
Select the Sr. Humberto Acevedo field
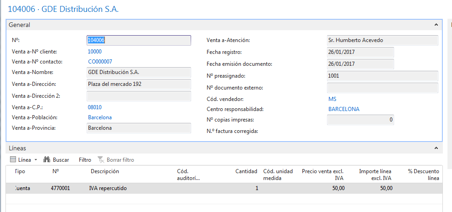pos(383,41)
